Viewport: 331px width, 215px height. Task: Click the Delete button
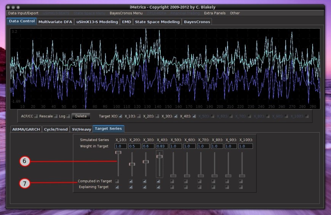pos(81,116)
